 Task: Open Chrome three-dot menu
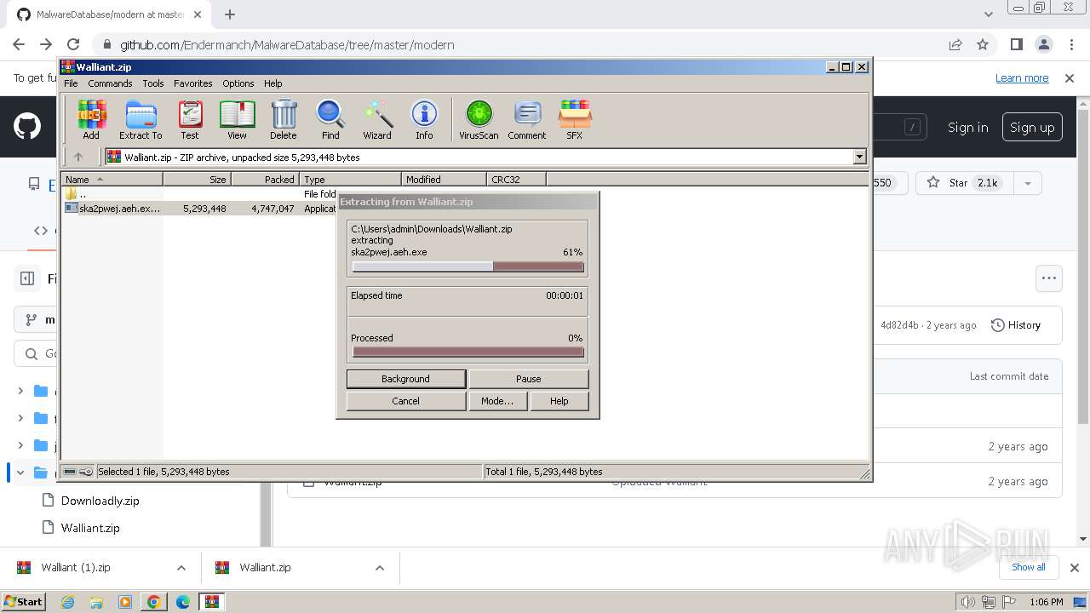[x=1070, y=44]
